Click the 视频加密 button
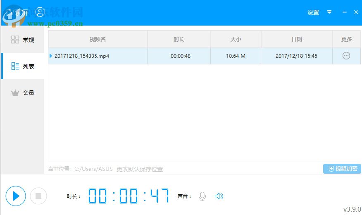362x215 pixels. [x=342, y=169]
